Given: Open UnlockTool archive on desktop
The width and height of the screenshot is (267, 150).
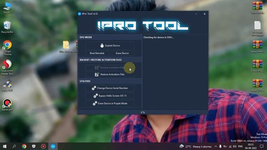Looking at the screenshot, I should pos(257,7).
